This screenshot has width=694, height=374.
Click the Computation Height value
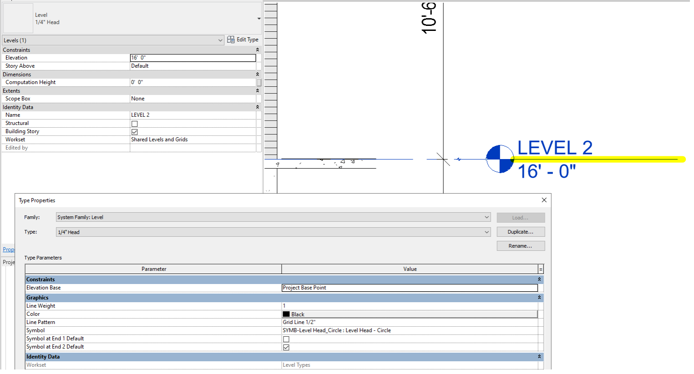coord(193,82)
